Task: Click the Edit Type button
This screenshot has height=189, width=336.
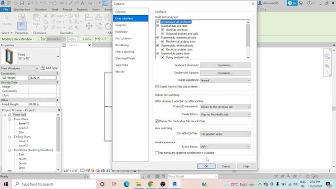Action: [49, 68]
